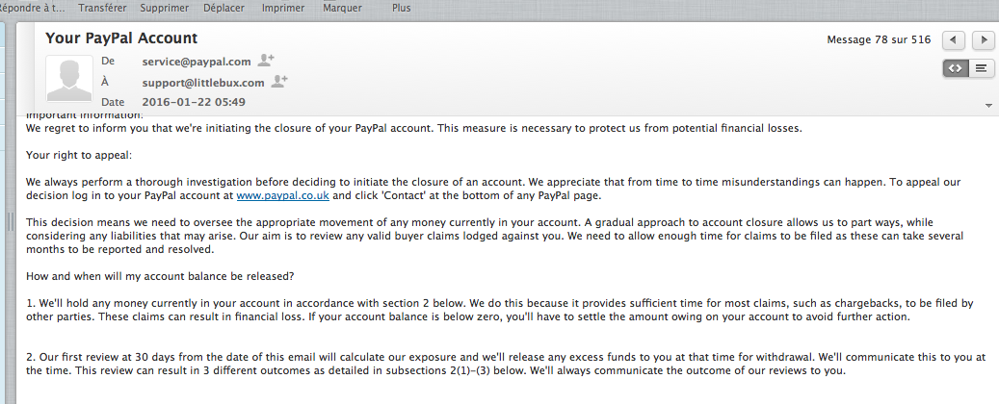Image resolution: width=999 pixels, height=404 pixels.
Task: Open the Déplacer menu
Action: tap(224, 7)
